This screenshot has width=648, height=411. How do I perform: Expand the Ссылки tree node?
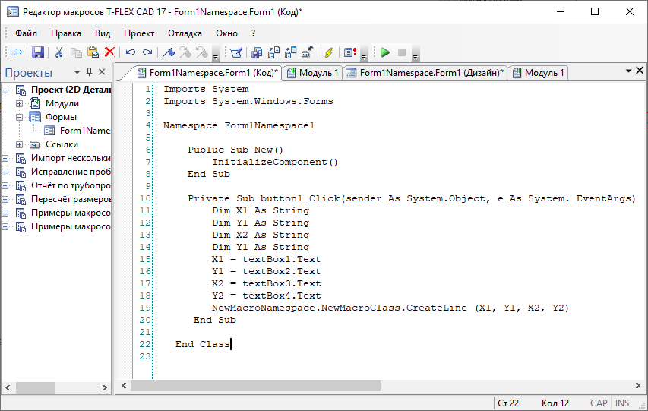click(19, 144)
